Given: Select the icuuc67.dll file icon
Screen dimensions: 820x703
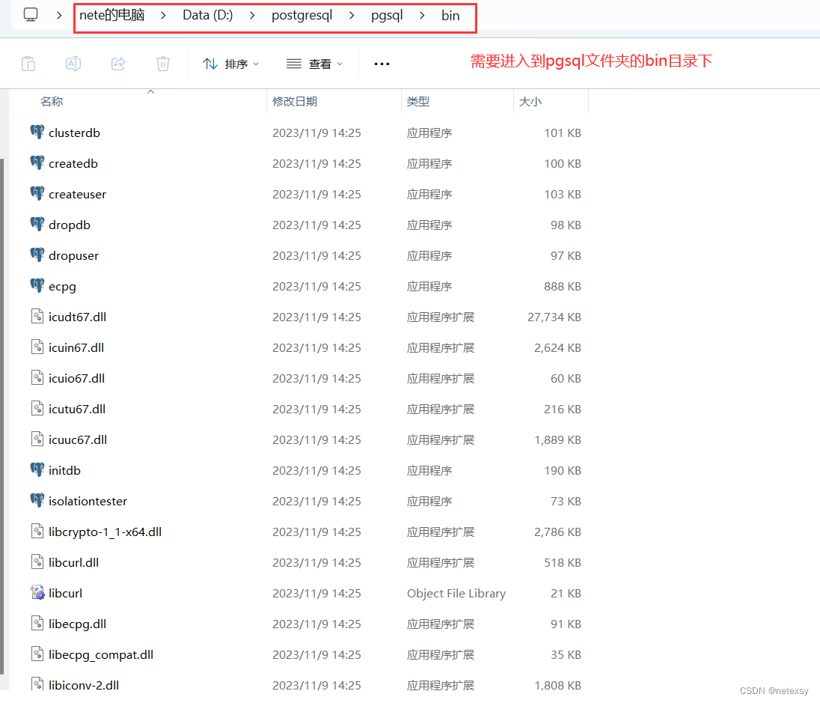Looking at the screenshot, I should pos(37,439).
